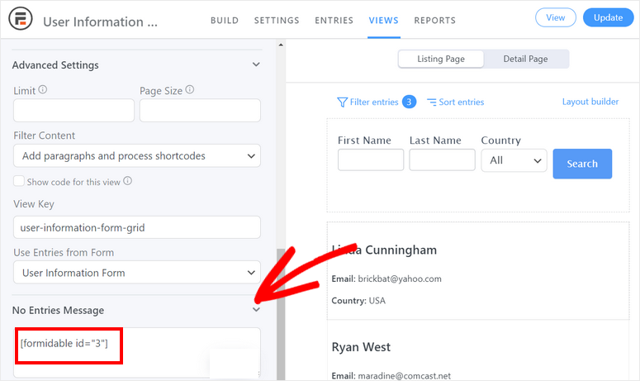
Task: Switch to the Detail Page toggle
Action: [526, 59]
